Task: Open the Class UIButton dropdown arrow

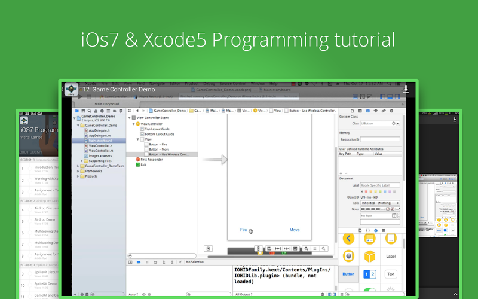Action: tap(398, 123)
